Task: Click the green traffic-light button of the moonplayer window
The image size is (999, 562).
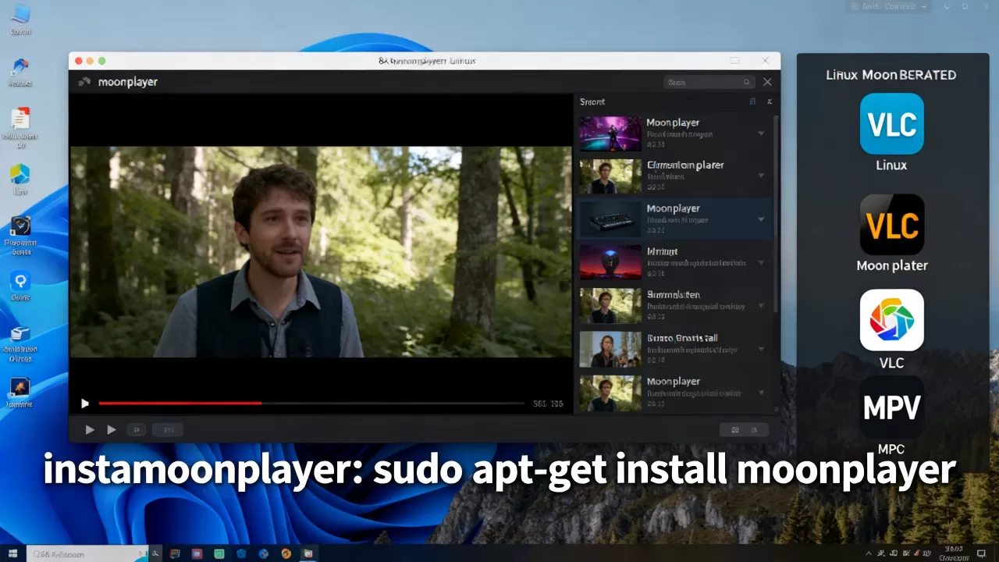Action: pos(101,61)
